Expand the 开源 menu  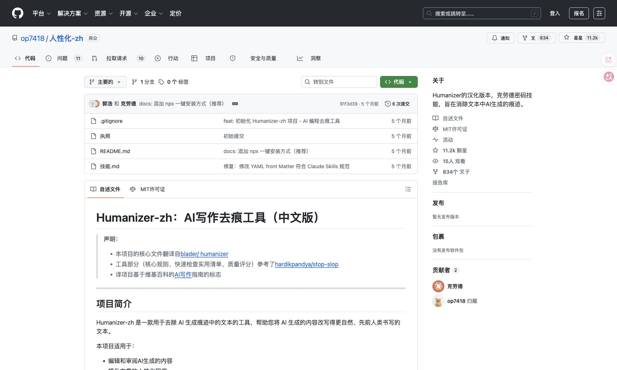click(128, 13)
